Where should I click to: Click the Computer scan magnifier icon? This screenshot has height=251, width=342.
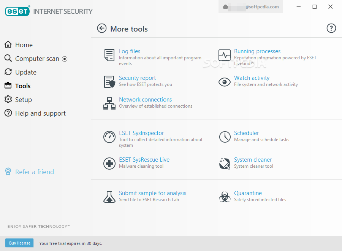pos(8,58)
